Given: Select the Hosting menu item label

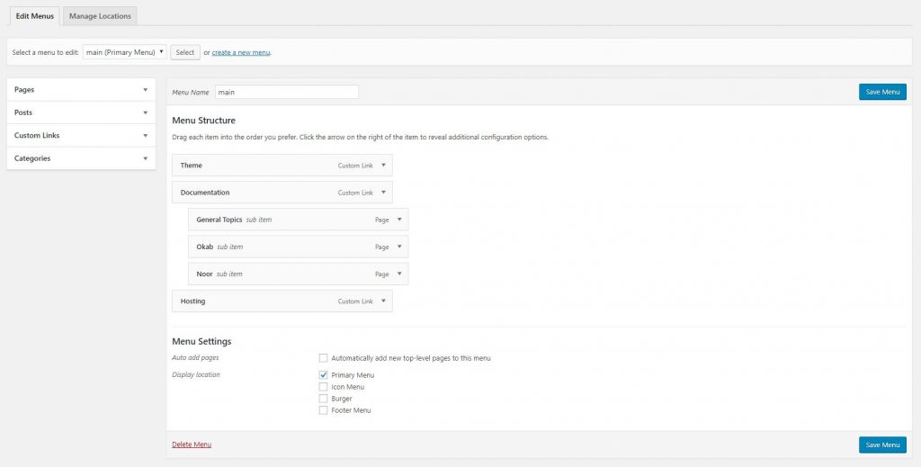Looking at the screenshot, I should click(192, 301).
